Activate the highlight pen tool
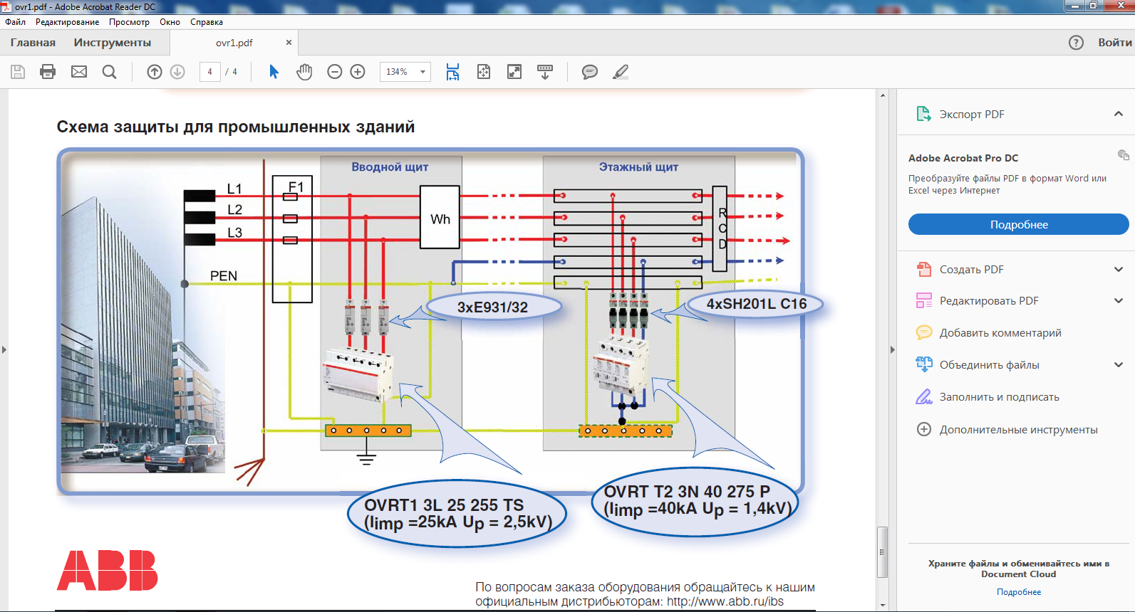The image size is (1135, 612). click(621, 72)
